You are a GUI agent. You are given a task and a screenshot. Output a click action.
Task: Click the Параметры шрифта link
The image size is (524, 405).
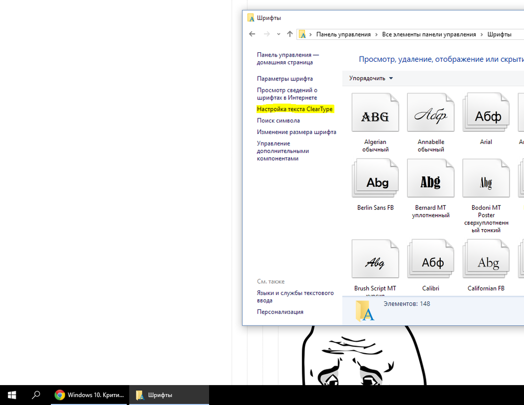point(285,78)
